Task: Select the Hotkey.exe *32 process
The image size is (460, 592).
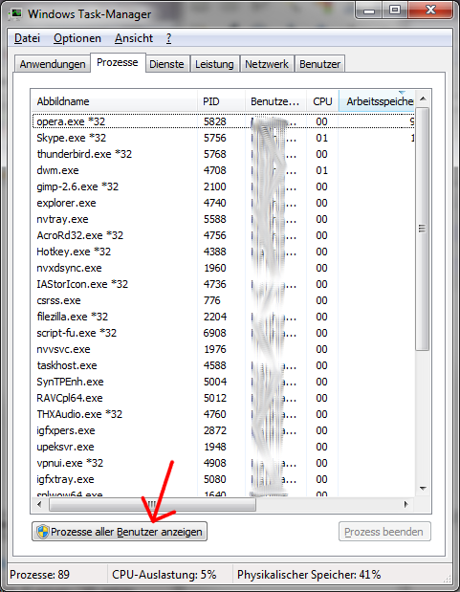Action: [x=223, y=252]
